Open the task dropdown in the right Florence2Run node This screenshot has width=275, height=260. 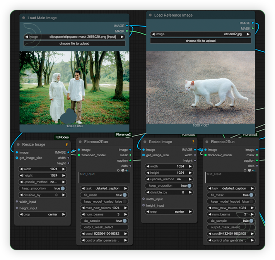pos(231,188)
